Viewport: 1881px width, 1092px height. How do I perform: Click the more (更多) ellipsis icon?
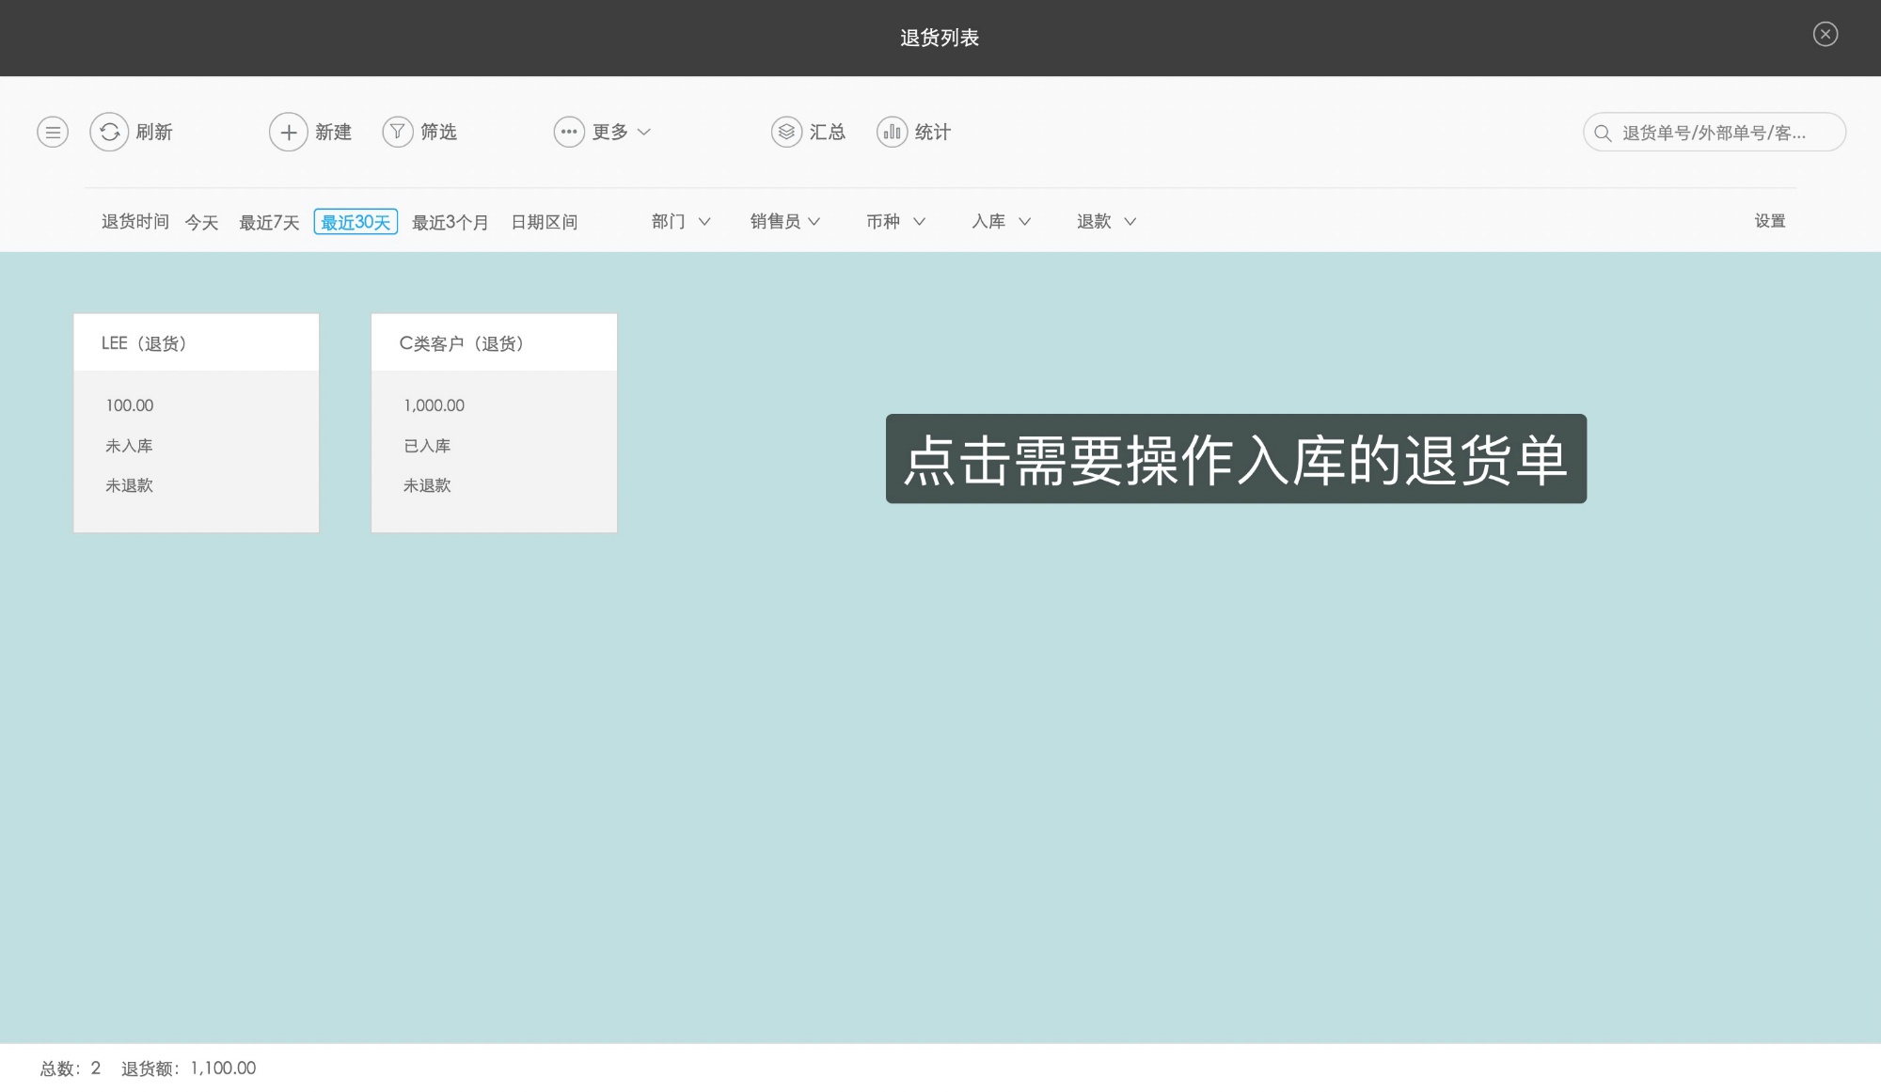point(568,132)
